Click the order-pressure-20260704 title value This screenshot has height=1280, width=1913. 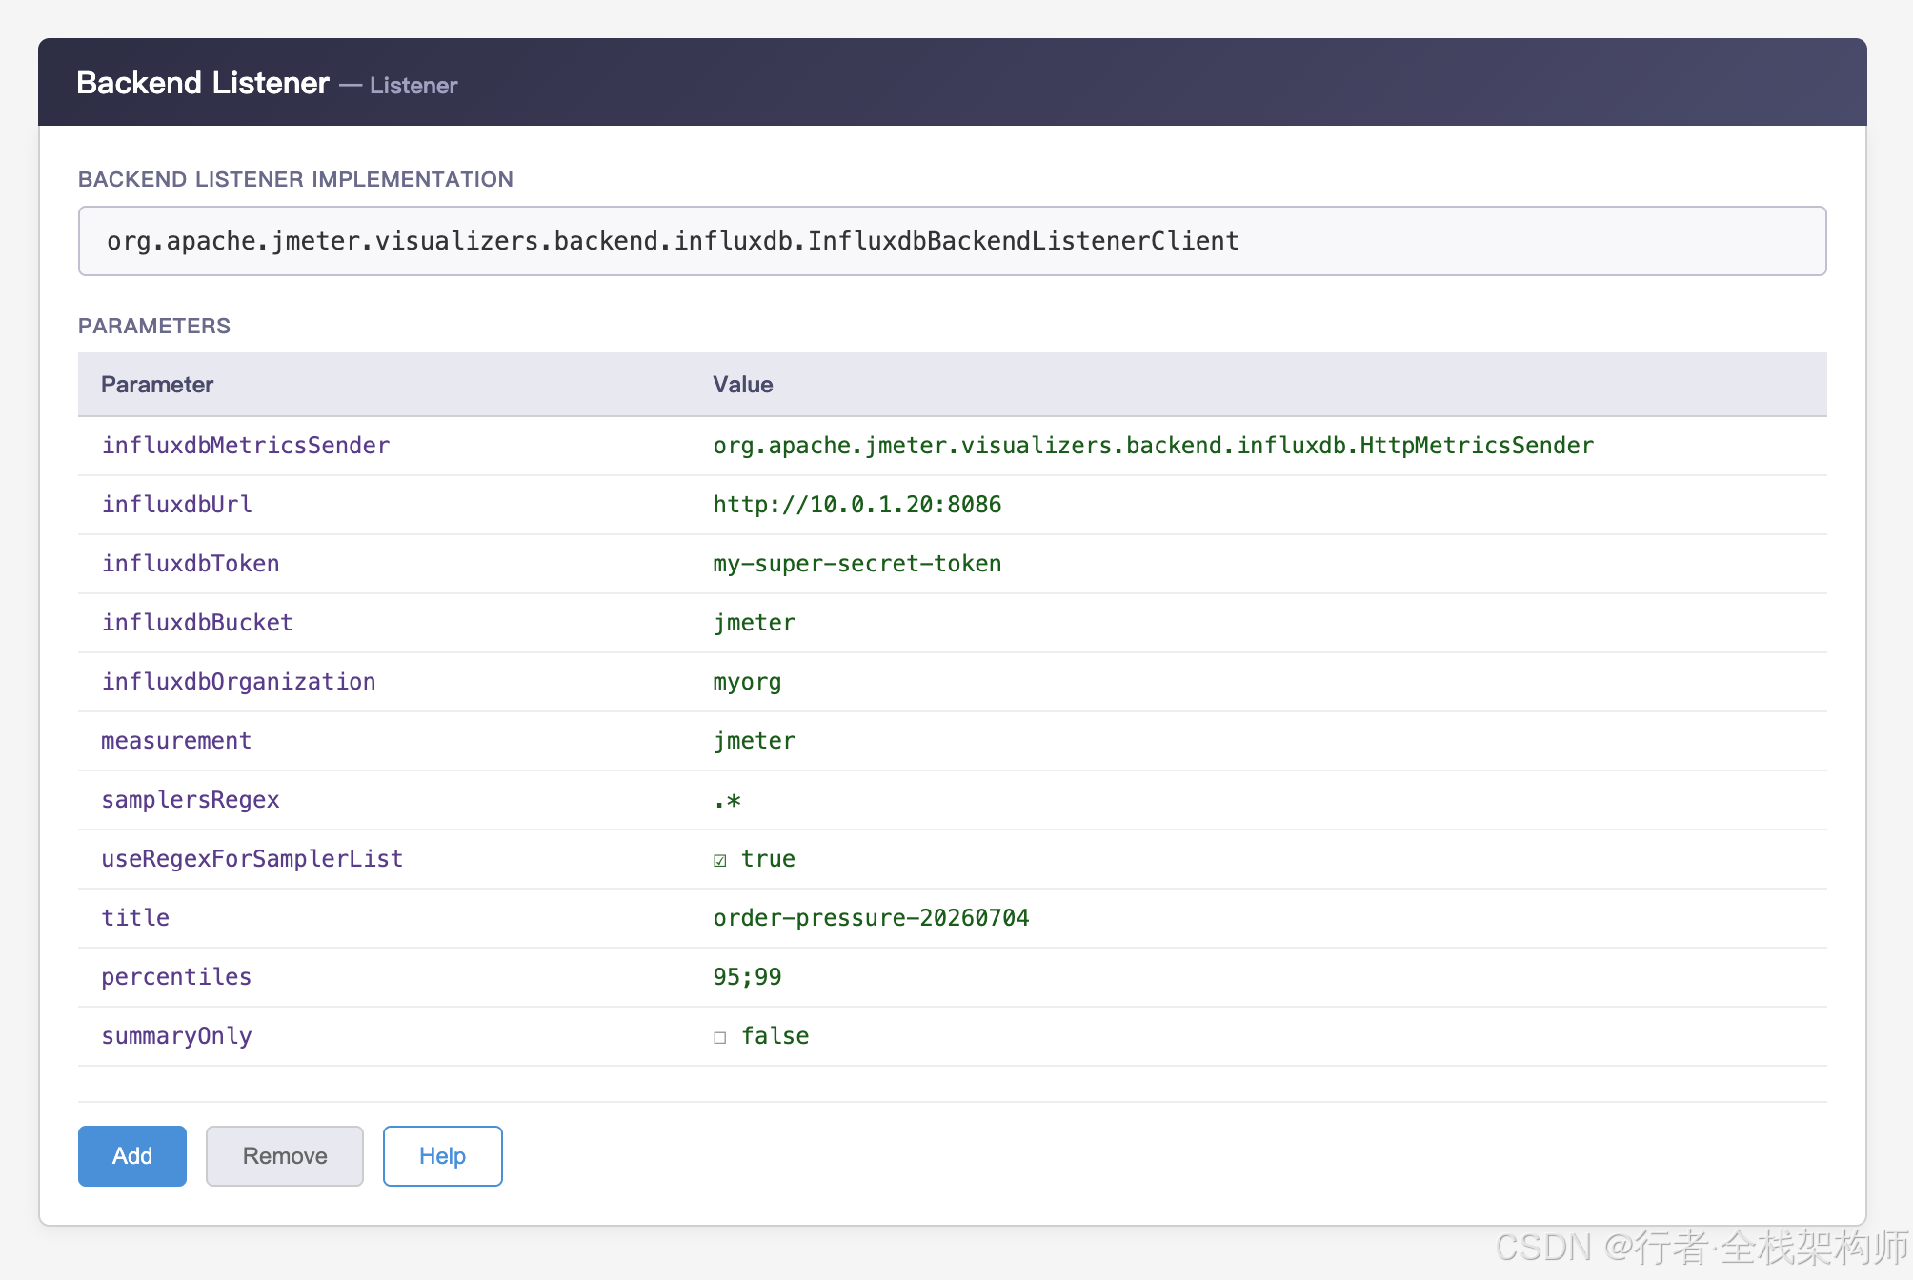point(872,918)
